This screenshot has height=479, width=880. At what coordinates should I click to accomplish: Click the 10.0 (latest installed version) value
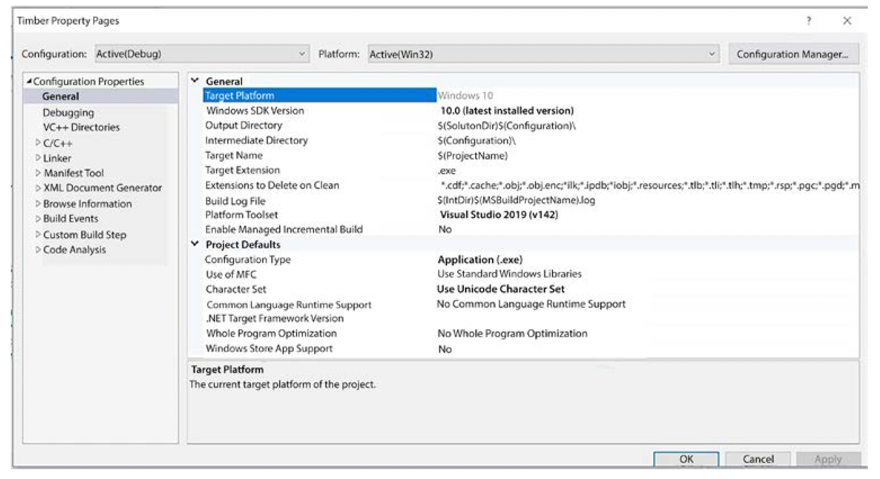[x=507, y=111]
